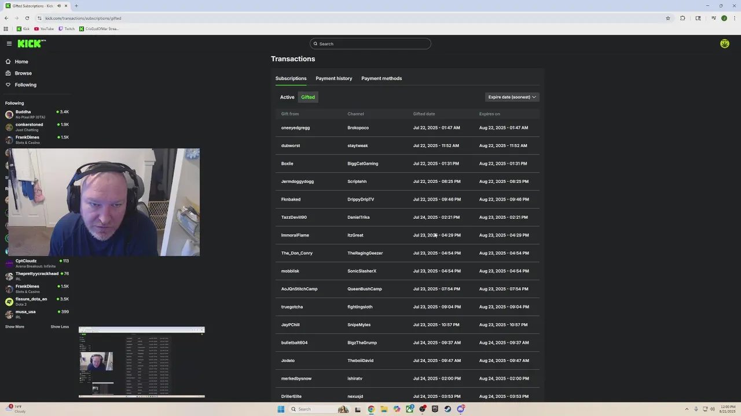
Task: Open the CrisGodOfWar Stream bookmark
Action: click(x=99, y=28)
